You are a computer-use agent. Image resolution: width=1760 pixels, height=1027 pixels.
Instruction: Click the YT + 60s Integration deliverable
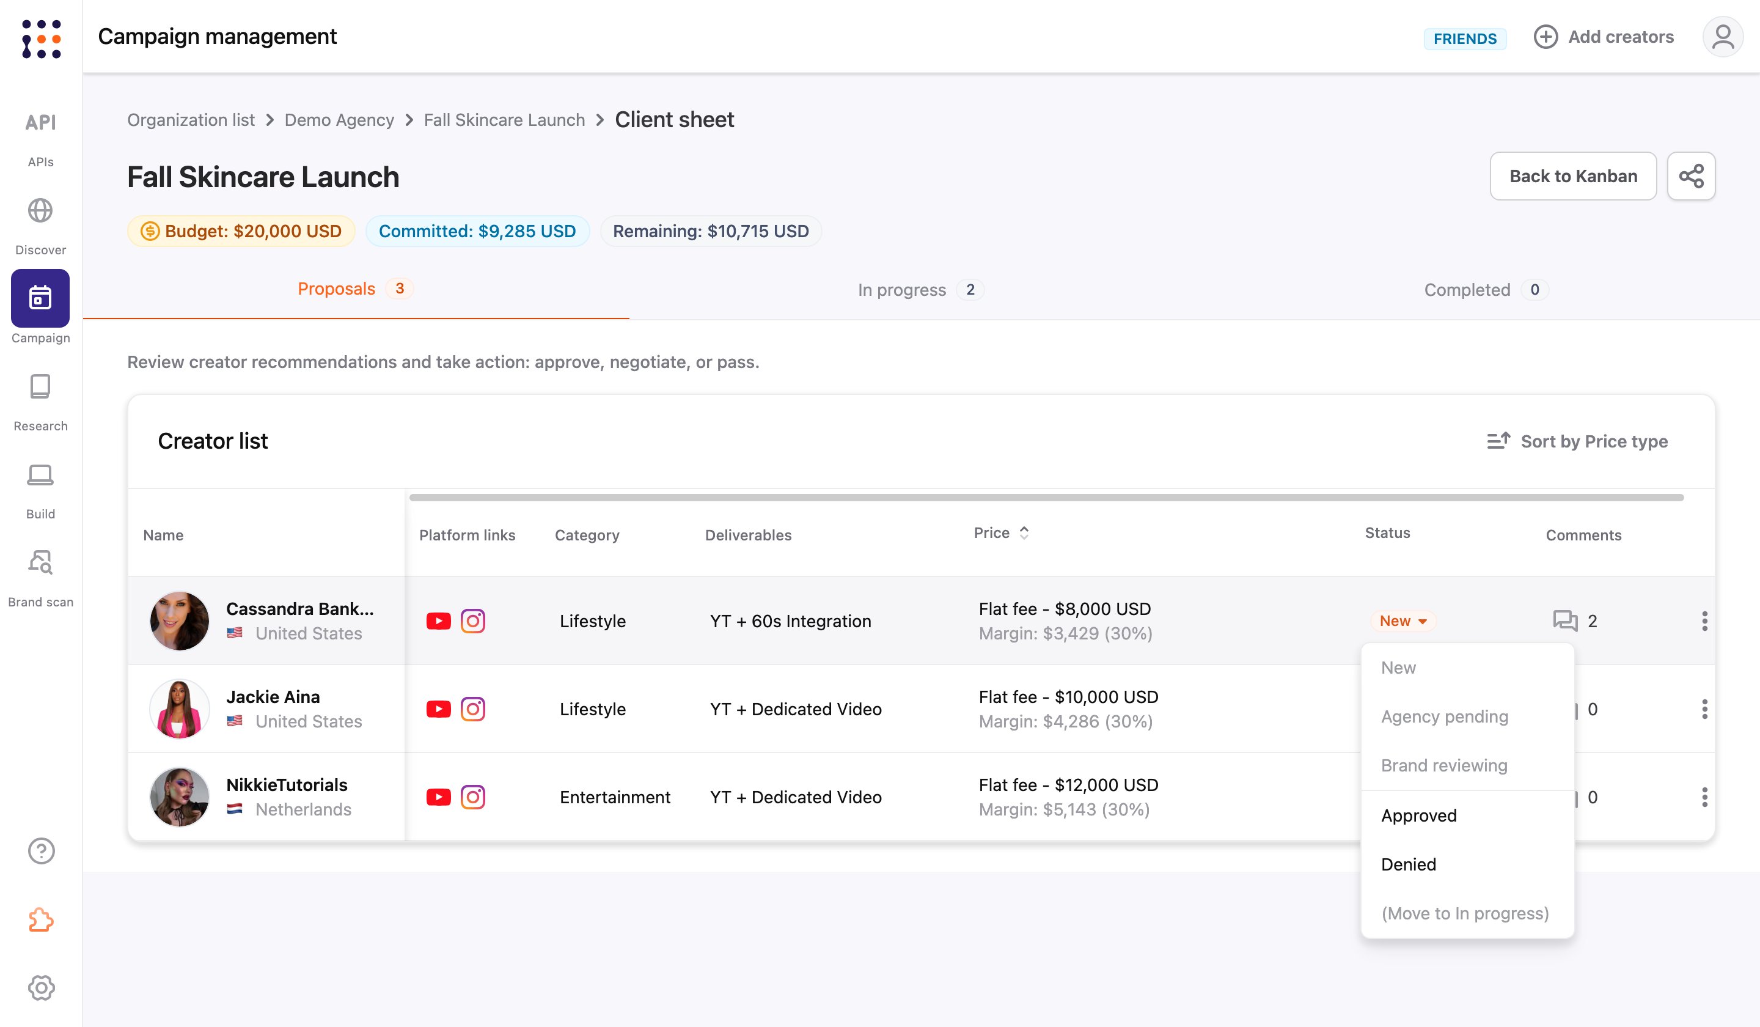tap(791, 621)
